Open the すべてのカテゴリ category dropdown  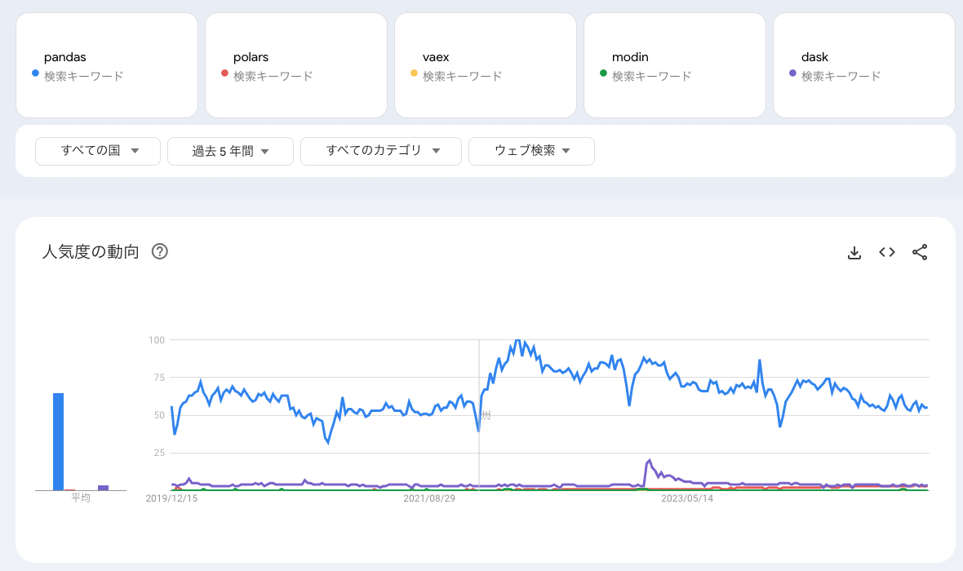(380, 151)
